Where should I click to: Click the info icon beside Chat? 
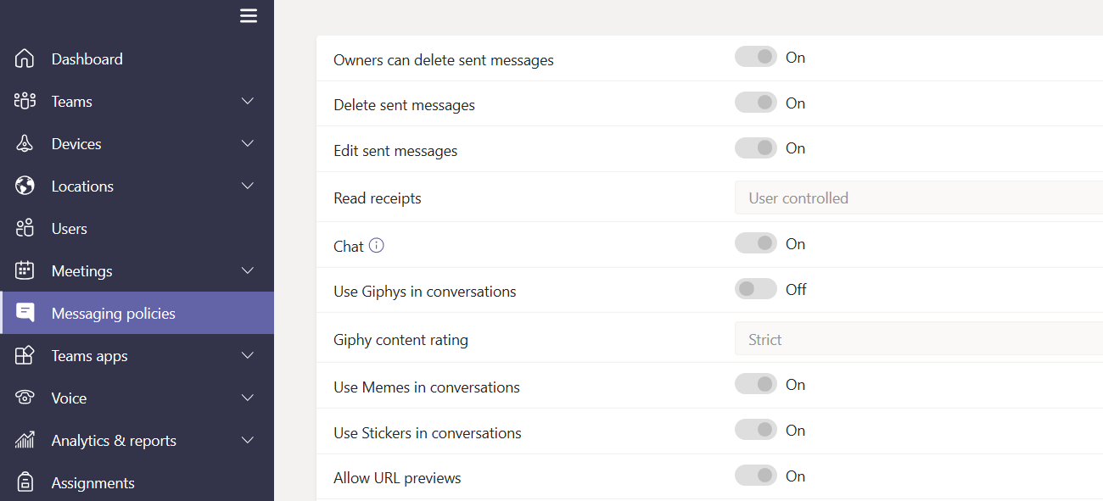[374, 246]
